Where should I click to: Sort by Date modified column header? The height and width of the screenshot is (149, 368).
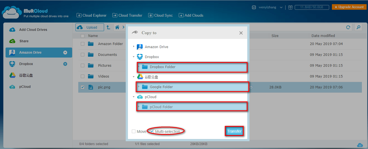pyautogui.click(x=323, y=36)
